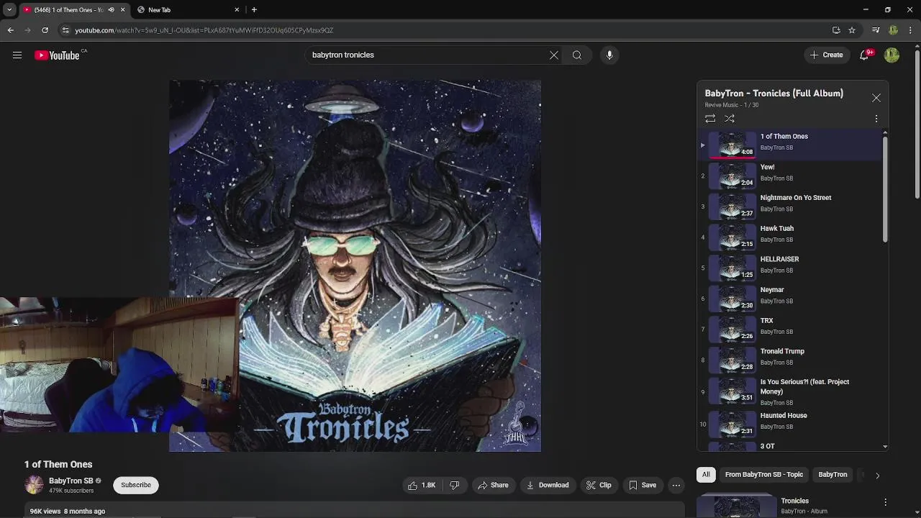This screenshot has height=518, width=921.
Task: Click the search magnifier button
Action: coord(577,55)
